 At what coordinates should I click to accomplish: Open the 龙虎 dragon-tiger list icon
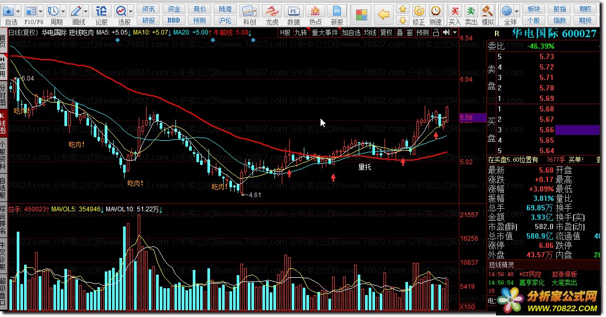tap(272, 11)
